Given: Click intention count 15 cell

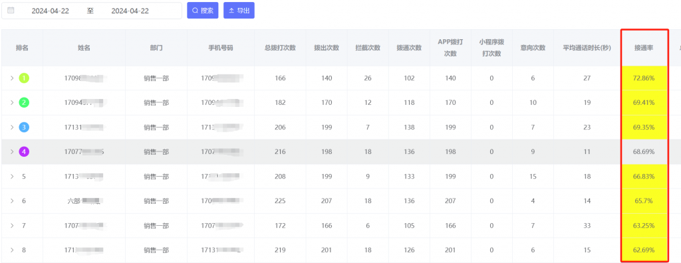Looking at the screenshot, I should pos(533,177).
